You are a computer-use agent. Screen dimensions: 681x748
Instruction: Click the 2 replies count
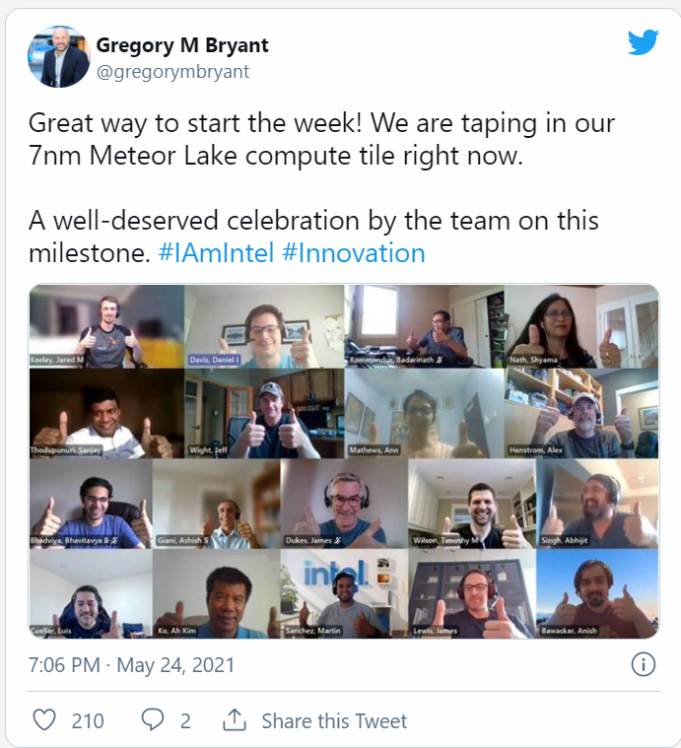tap(185, 720)
